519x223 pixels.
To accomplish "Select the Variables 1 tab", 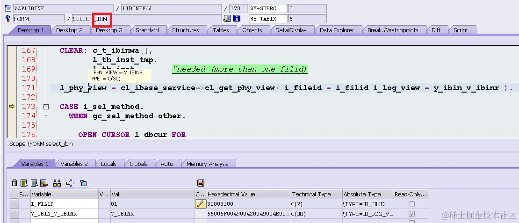I will point(35,164).
